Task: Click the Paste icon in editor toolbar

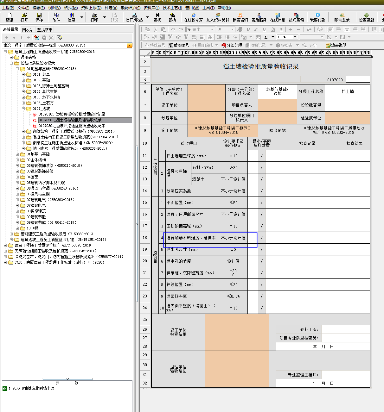Action: point(163,29)
